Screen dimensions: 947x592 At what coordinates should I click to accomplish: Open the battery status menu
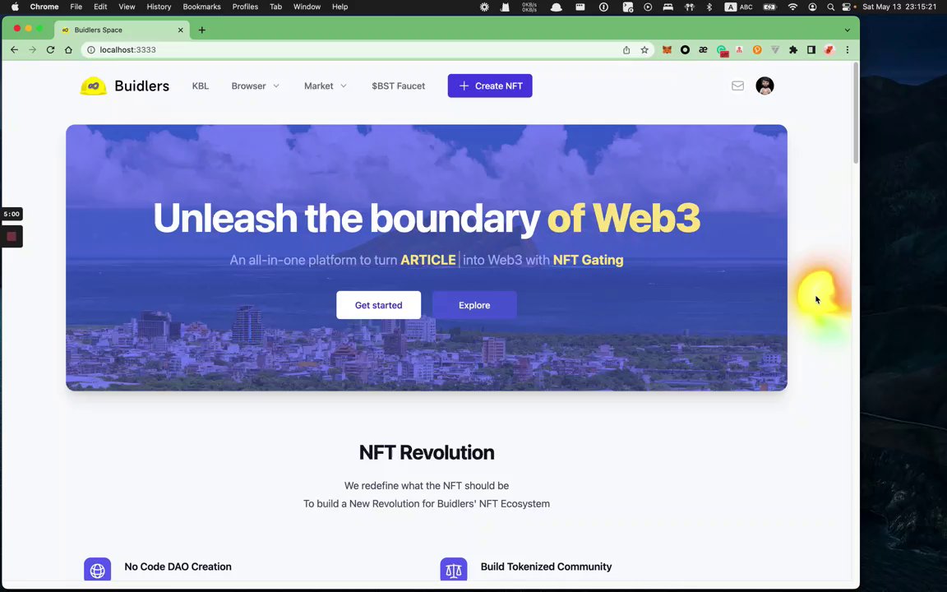(769, 7)
